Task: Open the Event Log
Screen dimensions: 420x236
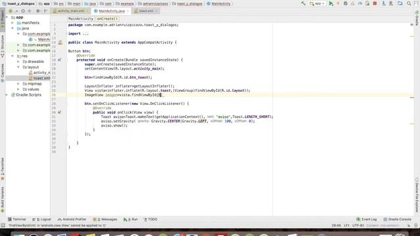Action: [x=367, y=219]
